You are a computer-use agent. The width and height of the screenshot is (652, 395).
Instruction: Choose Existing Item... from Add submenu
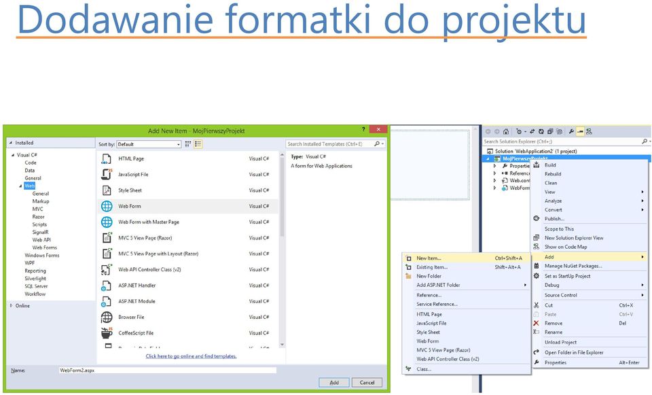coord(466,267)
